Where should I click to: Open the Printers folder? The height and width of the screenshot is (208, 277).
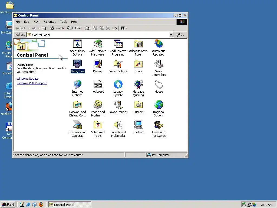(x=138, y=107)
